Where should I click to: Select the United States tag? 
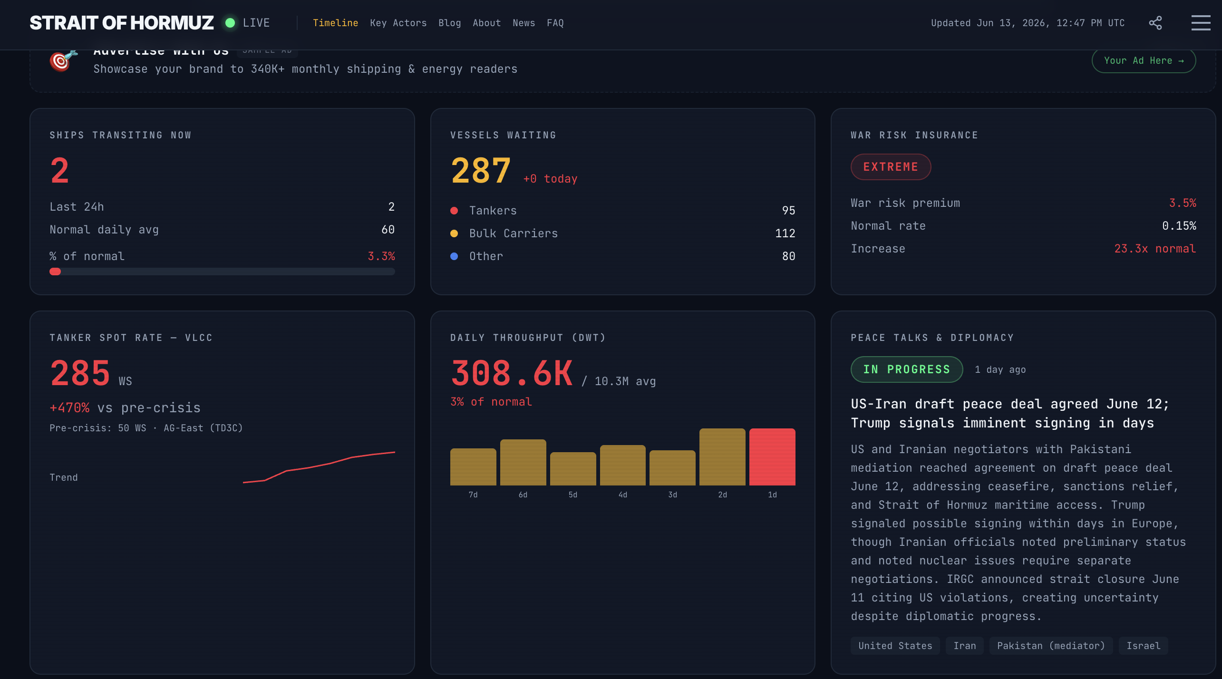pos(895,646)
